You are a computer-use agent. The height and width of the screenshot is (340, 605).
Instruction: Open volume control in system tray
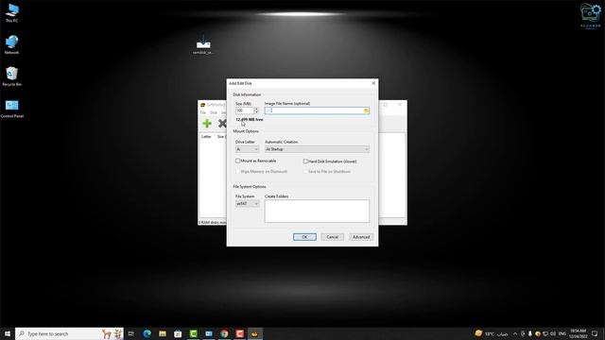pos(552,333)
